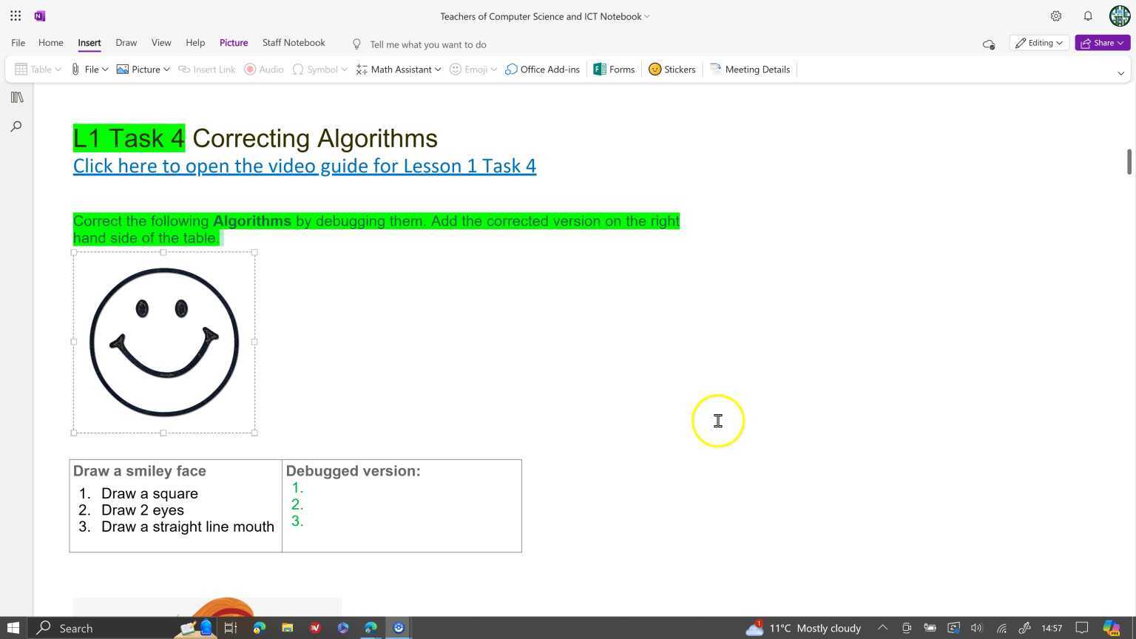
Task: Insert a Forms quiz
Action: tap(614, 69)
